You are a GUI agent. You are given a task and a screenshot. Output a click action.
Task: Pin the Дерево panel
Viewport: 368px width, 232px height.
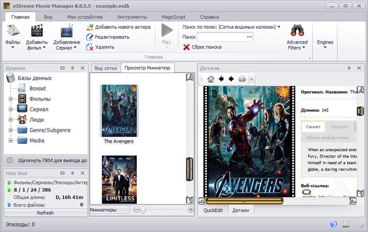tap(72, 68)
